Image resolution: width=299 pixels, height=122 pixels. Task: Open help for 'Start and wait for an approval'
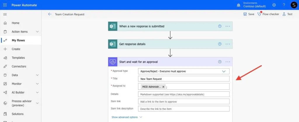pos(220,62)
